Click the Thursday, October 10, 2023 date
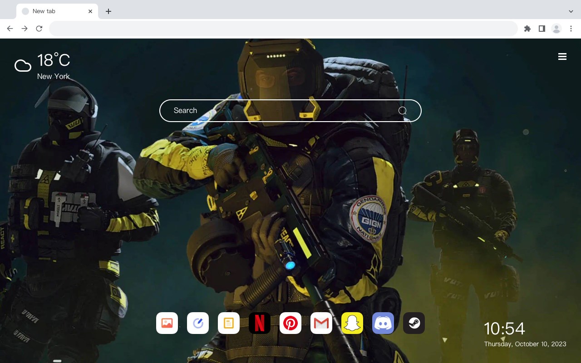Screen dimensions: 581x363 tap(525, 344)
